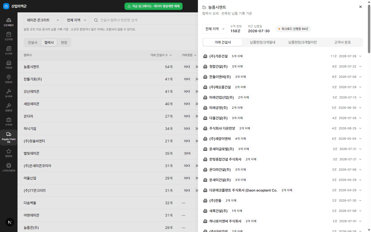Close the 늘품시멘트 detail panel
The height and width of the screenshot is (232, 371).
pyautogui.click(x=360, y=7)
